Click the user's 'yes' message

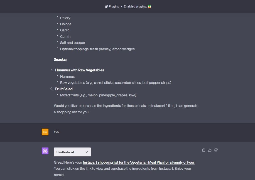click(57, 132)
